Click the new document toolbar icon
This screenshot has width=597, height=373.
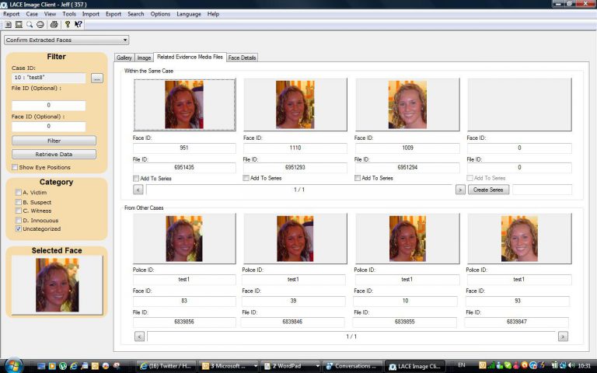coord(8,25)
